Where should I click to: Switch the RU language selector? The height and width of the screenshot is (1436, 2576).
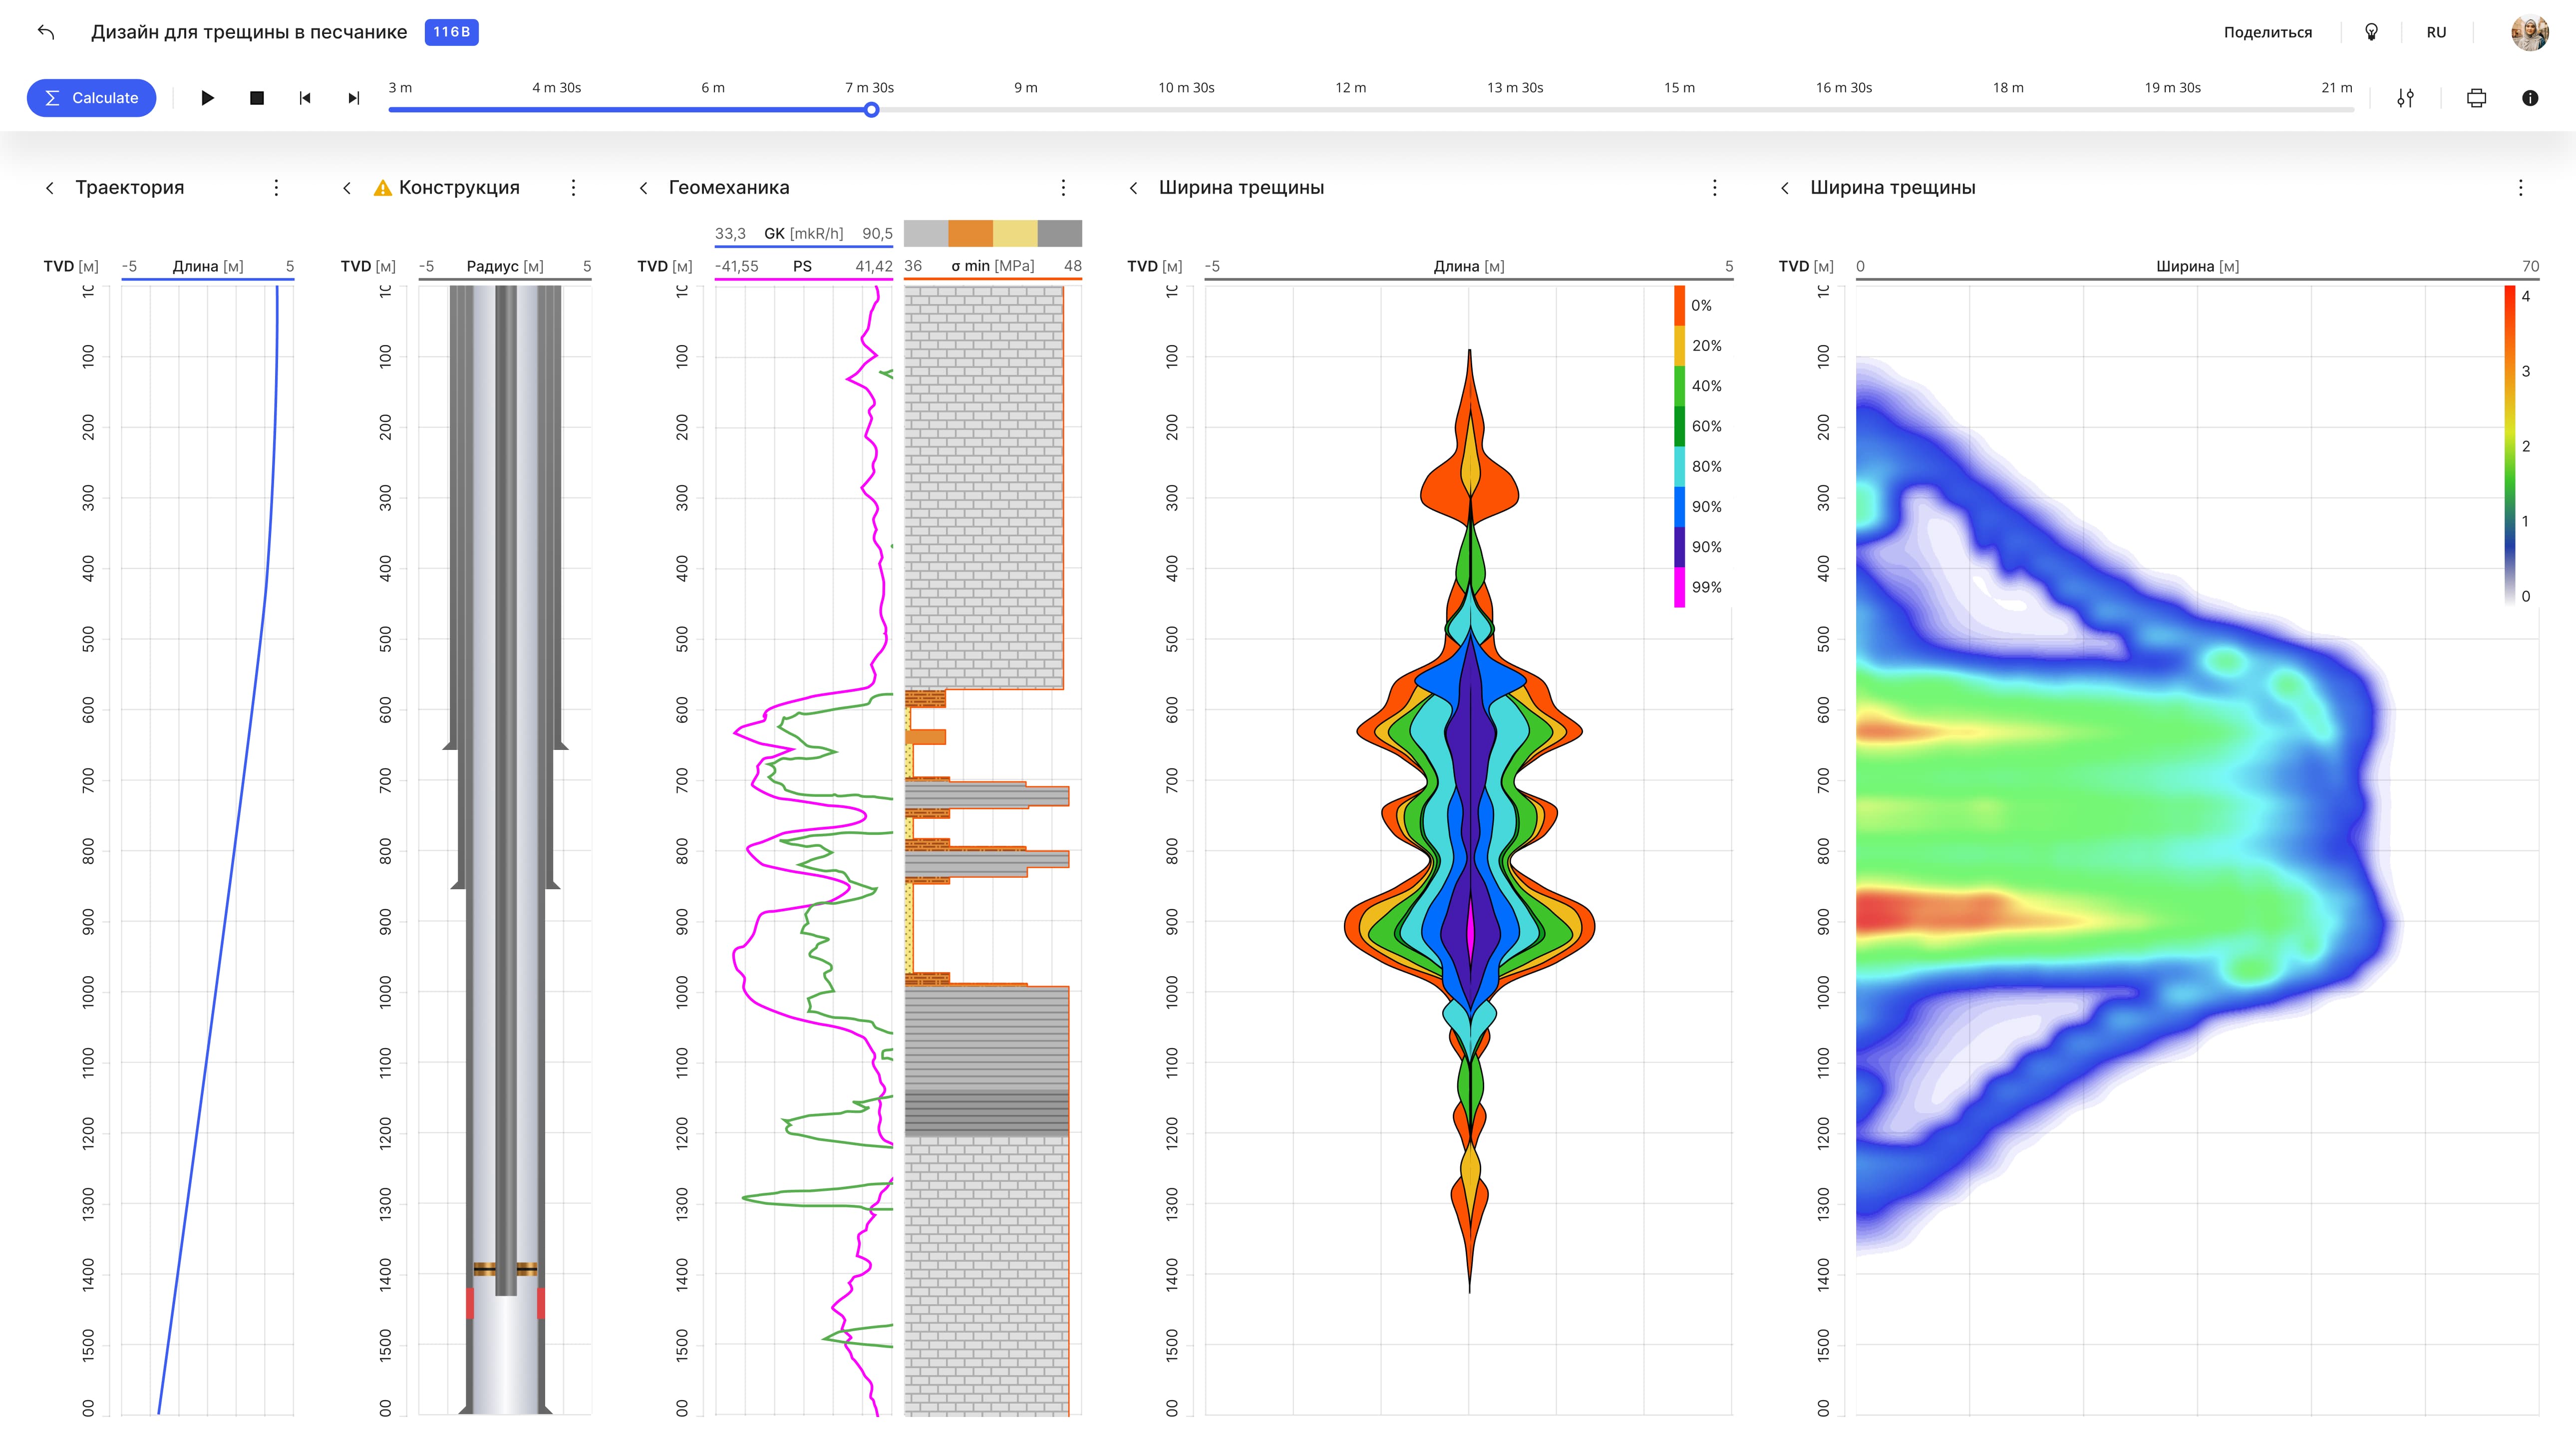2436,32
